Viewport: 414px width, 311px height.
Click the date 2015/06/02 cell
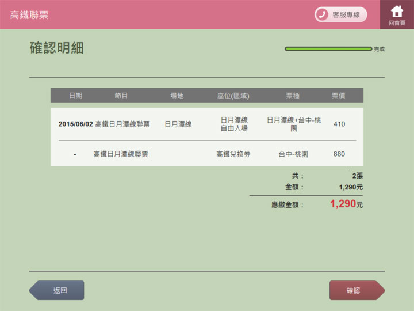pyautogui.click(x=76, y=124)
